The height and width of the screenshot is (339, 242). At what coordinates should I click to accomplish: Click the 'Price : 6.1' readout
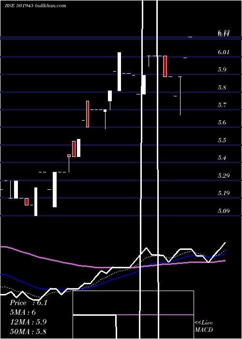tap(29, 303)
